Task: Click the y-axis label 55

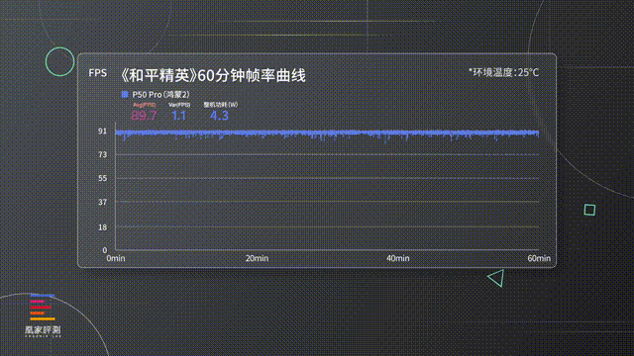Action: (103, 178)
